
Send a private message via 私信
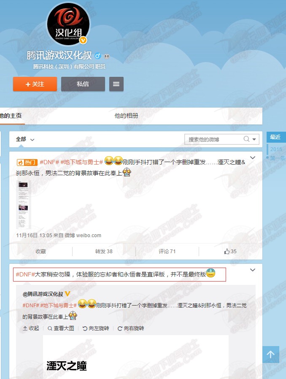(83, 84)
